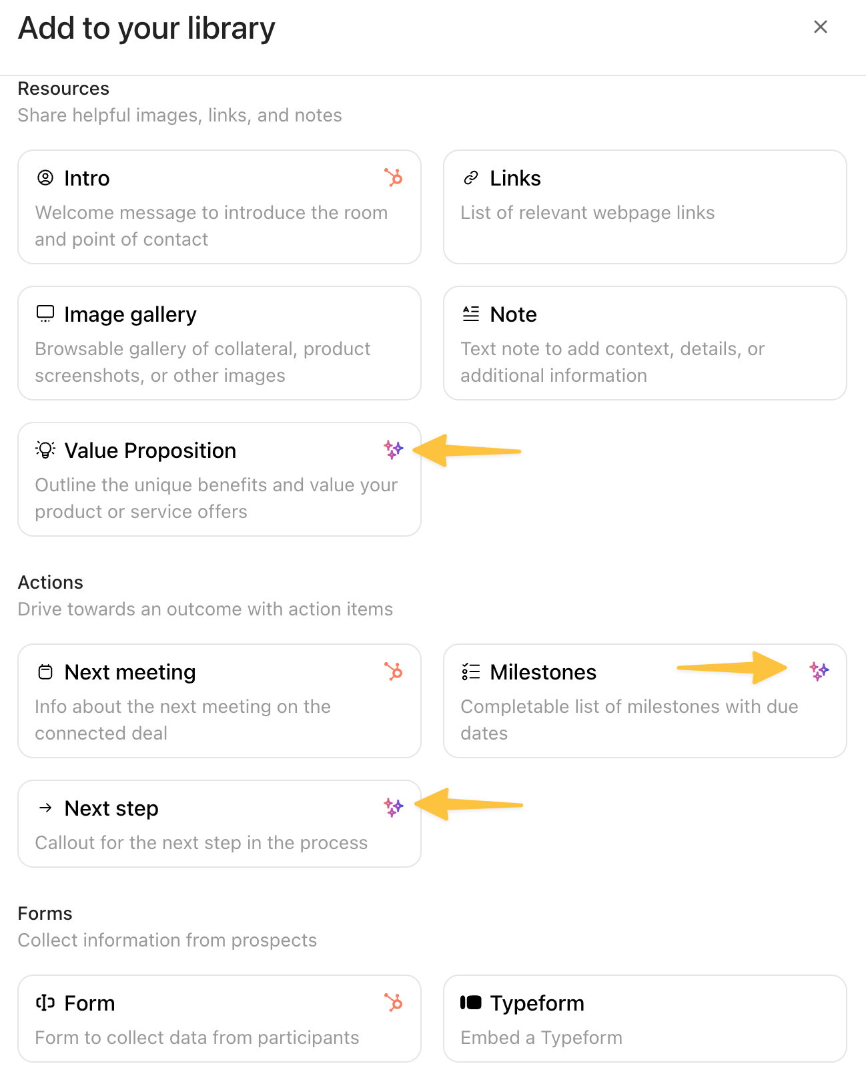Screen dimensions: 866x1080
Task: Click the chain link icon beside Links
Action: (471, 178)
